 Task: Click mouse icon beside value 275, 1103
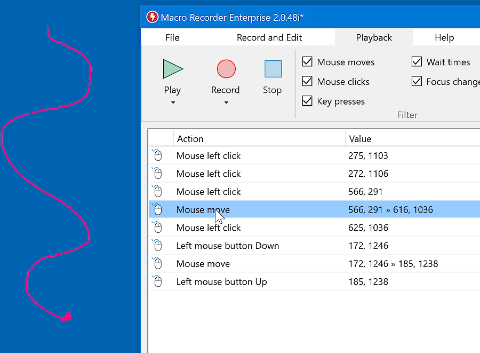point(157,155)
